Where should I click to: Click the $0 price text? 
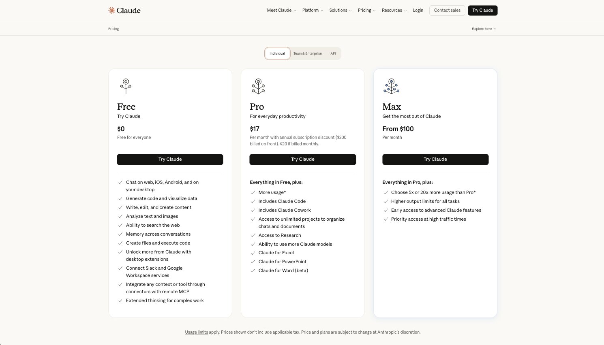click(x=121, y=129)
